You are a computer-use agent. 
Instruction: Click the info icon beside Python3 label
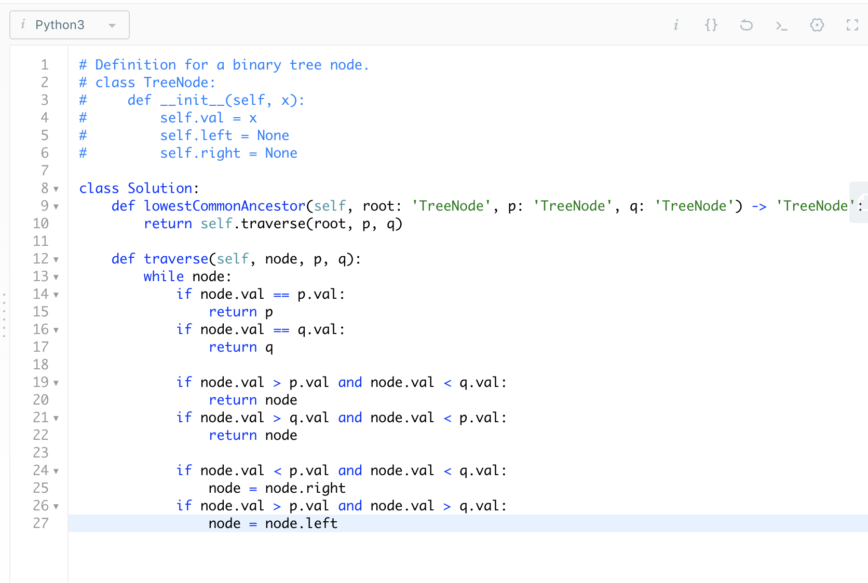pyautogui.click(x=23, y=24)
